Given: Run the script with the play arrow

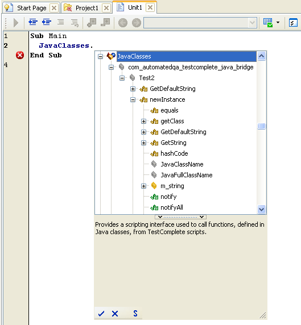Looking at the screenshot, I should click(x=16, y=23).
